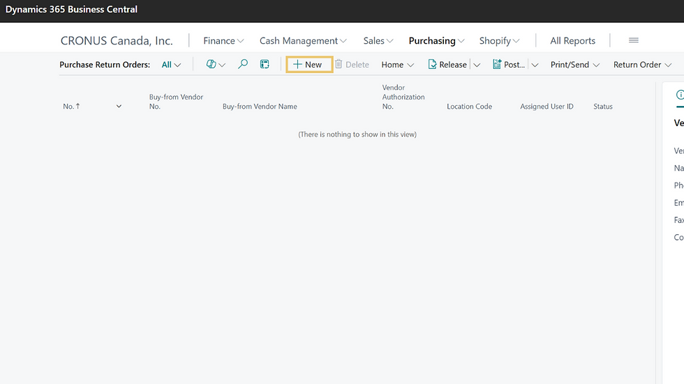Click CRONUS Canada, Inc. company name
Image resolution: width=684 pixels, height=384 pixels.
coord(117,40)
